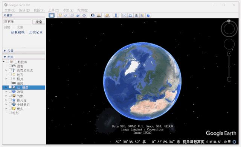Toggle the sidebar panel toolbar icon
The image size is (241, 147).
click(52, 15)
